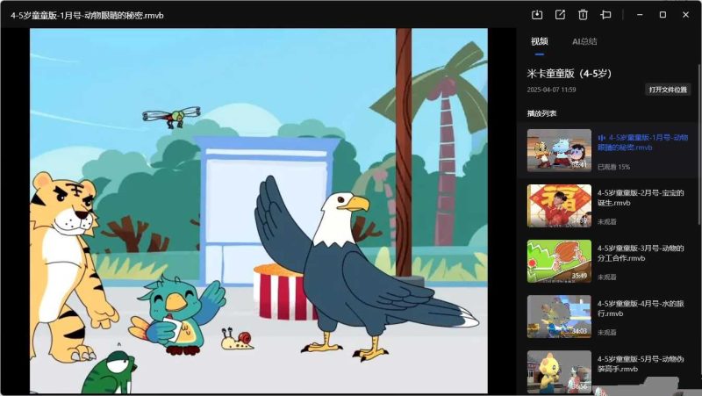Close the video player window

(685, 15)
